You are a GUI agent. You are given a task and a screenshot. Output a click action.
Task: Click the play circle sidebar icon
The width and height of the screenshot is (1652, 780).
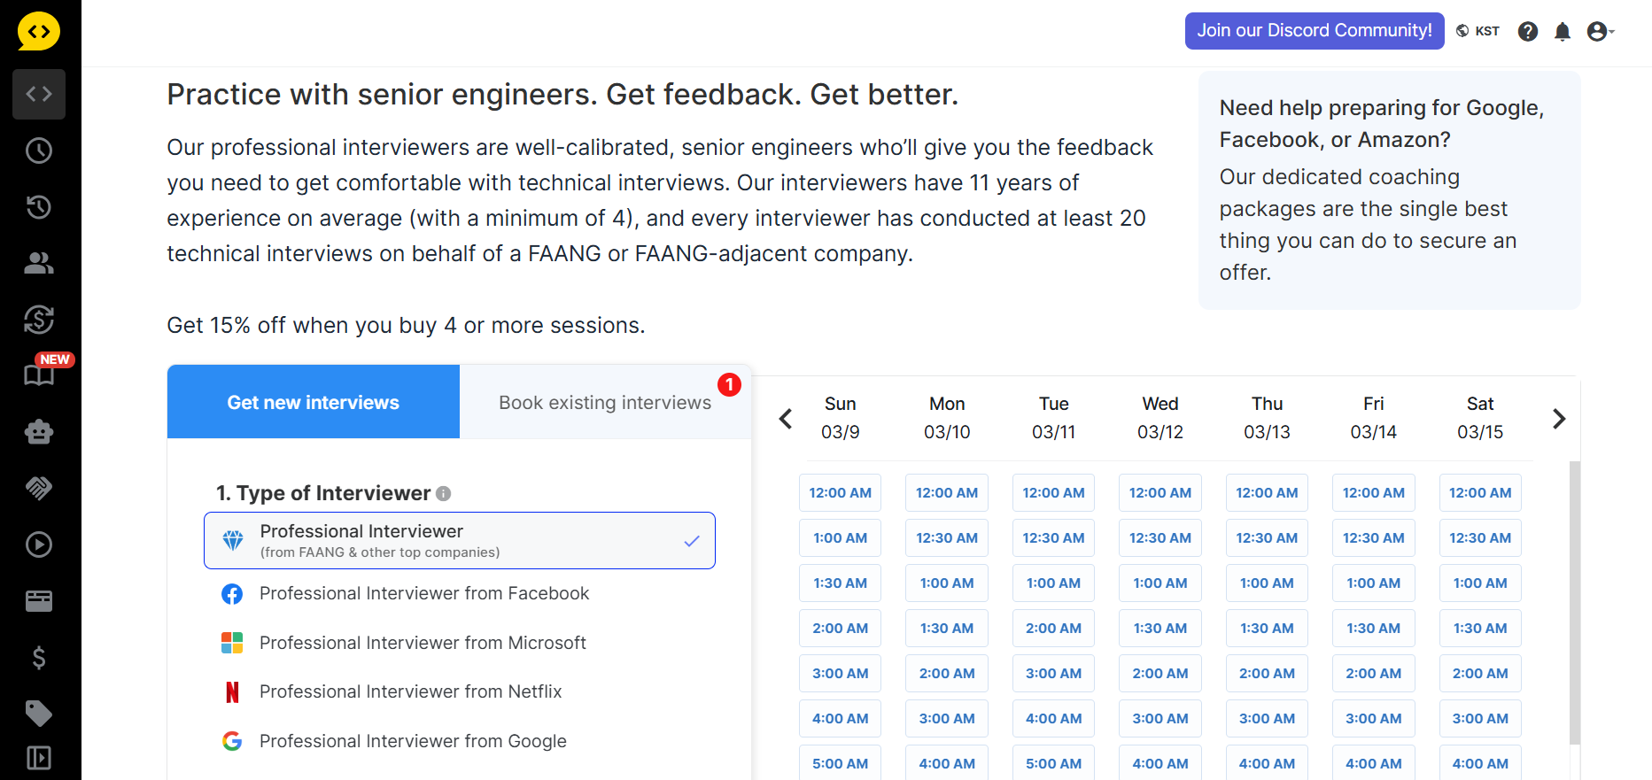point(39,544)
